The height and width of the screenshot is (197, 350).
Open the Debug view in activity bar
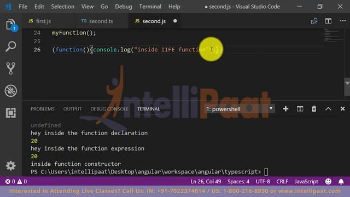11,91
